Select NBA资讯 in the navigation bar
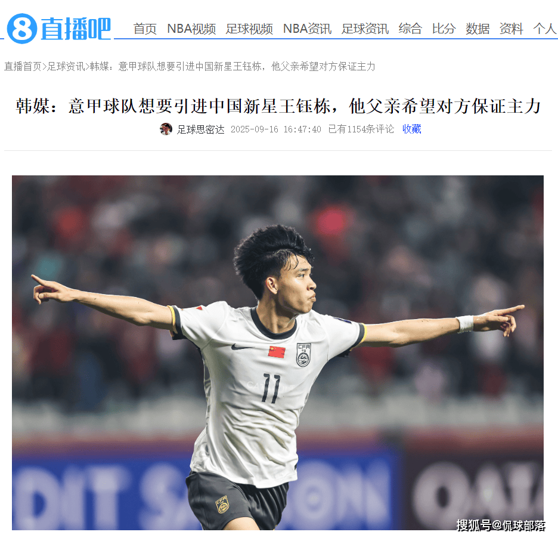The image size is (558, 538). [x=307, y=29]
